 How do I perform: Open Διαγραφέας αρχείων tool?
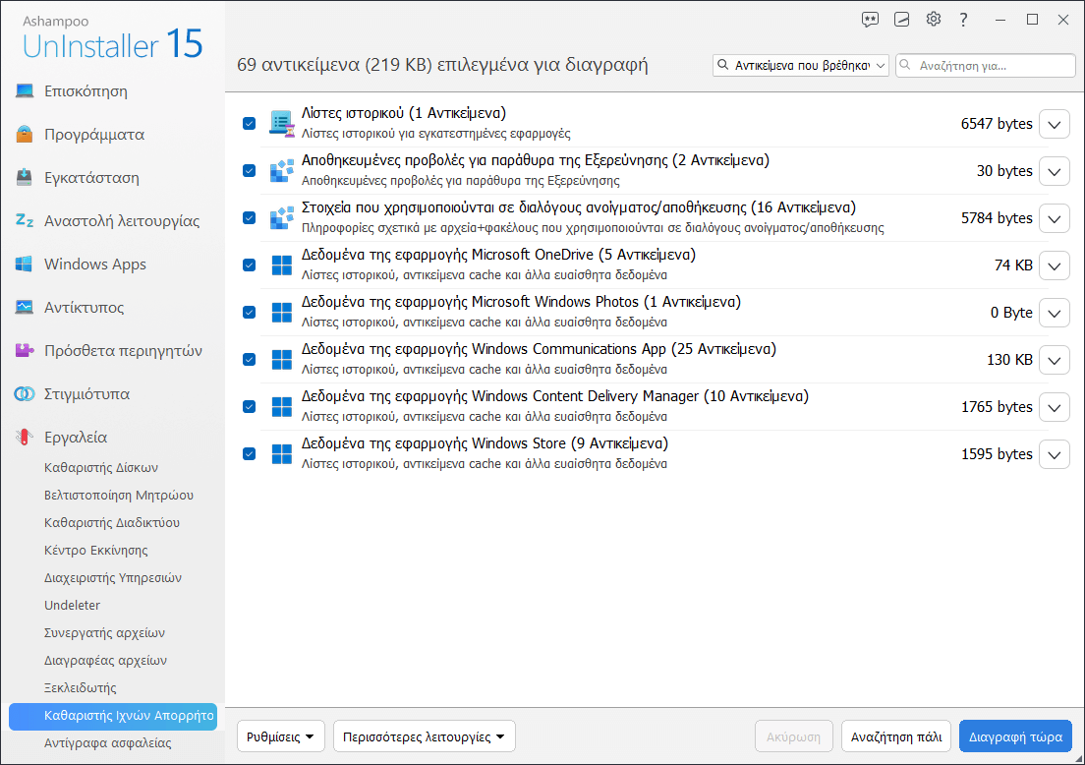tap(105, 661)
